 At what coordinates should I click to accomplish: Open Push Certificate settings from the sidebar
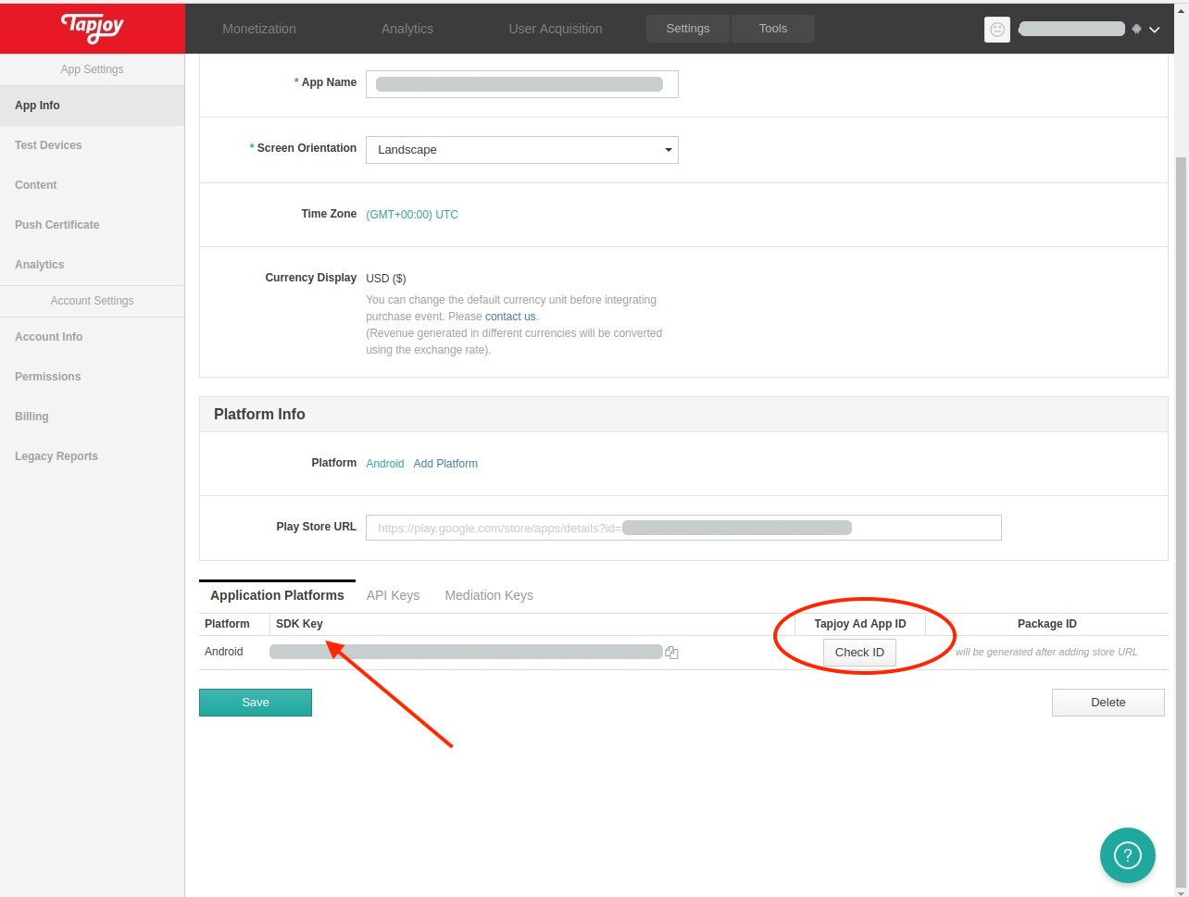click(56, 224)
